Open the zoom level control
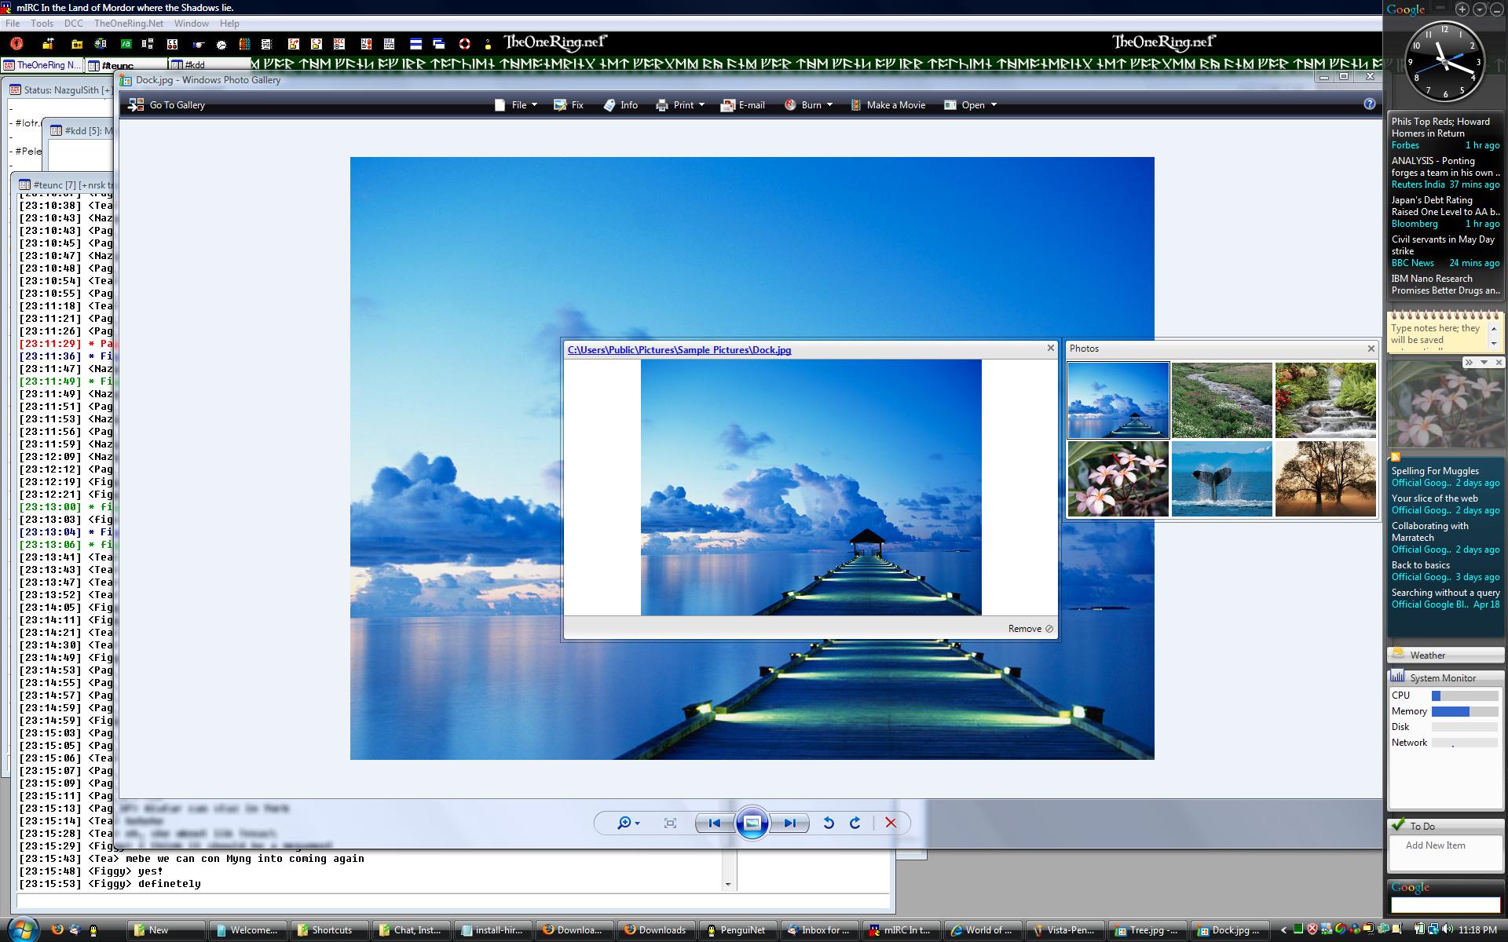Screen dimensions: 1508x942 (x=628, y=823)
